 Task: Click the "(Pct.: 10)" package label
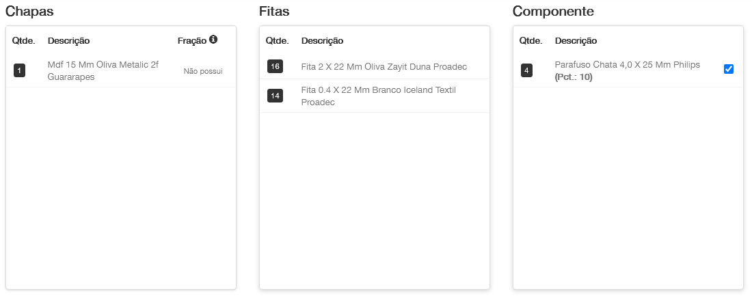coord(574,77)
